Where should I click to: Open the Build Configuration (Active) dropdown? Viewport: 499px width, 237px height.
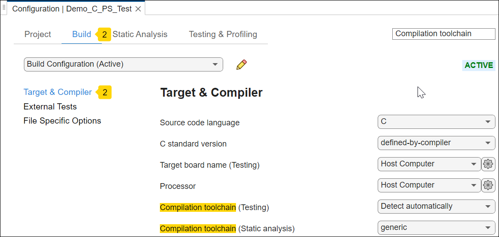click(x=123, y=64)
